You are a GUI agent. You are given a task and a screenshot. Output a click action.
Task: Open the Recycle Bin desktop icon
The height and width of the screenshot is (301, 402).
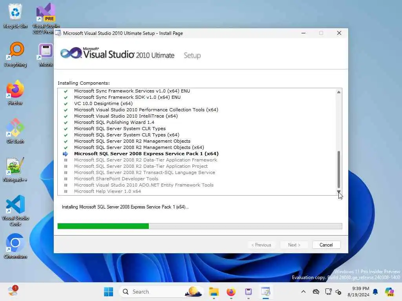click(15, 15)
